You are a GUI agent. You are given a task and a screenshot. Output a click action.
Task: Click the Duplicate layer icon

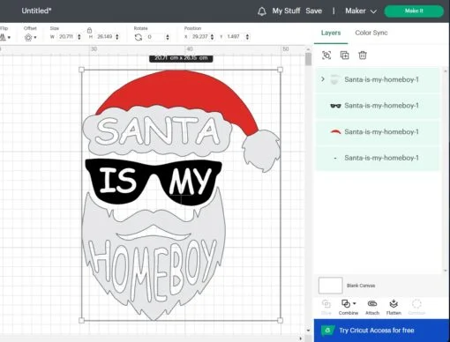point(344,56)
